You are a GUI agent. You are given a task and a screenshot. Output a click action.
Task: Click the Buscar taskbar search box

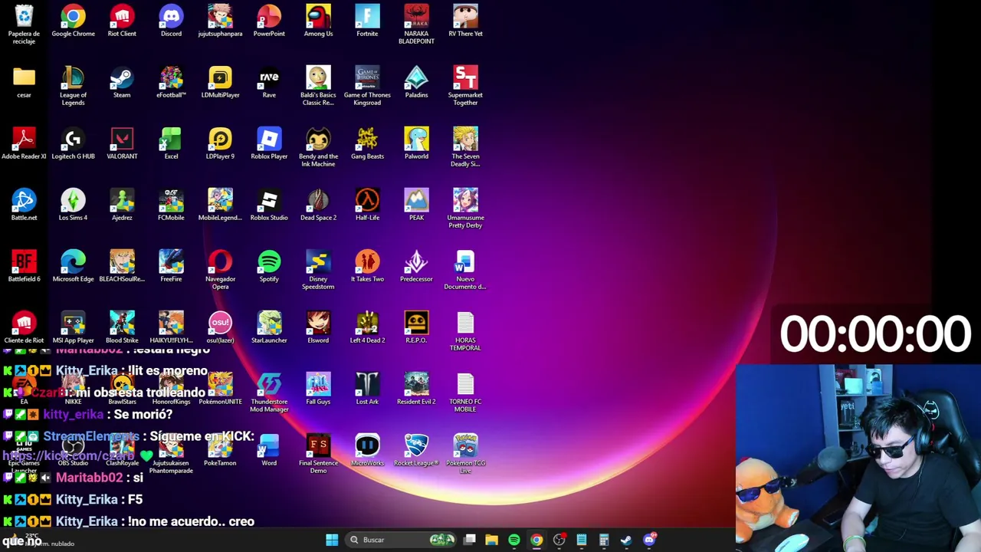[402, 540]
